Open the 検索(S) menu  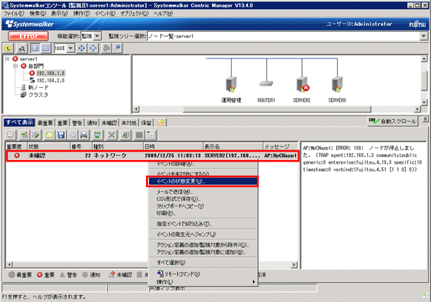pyautogui.click(x=38, y=13)
